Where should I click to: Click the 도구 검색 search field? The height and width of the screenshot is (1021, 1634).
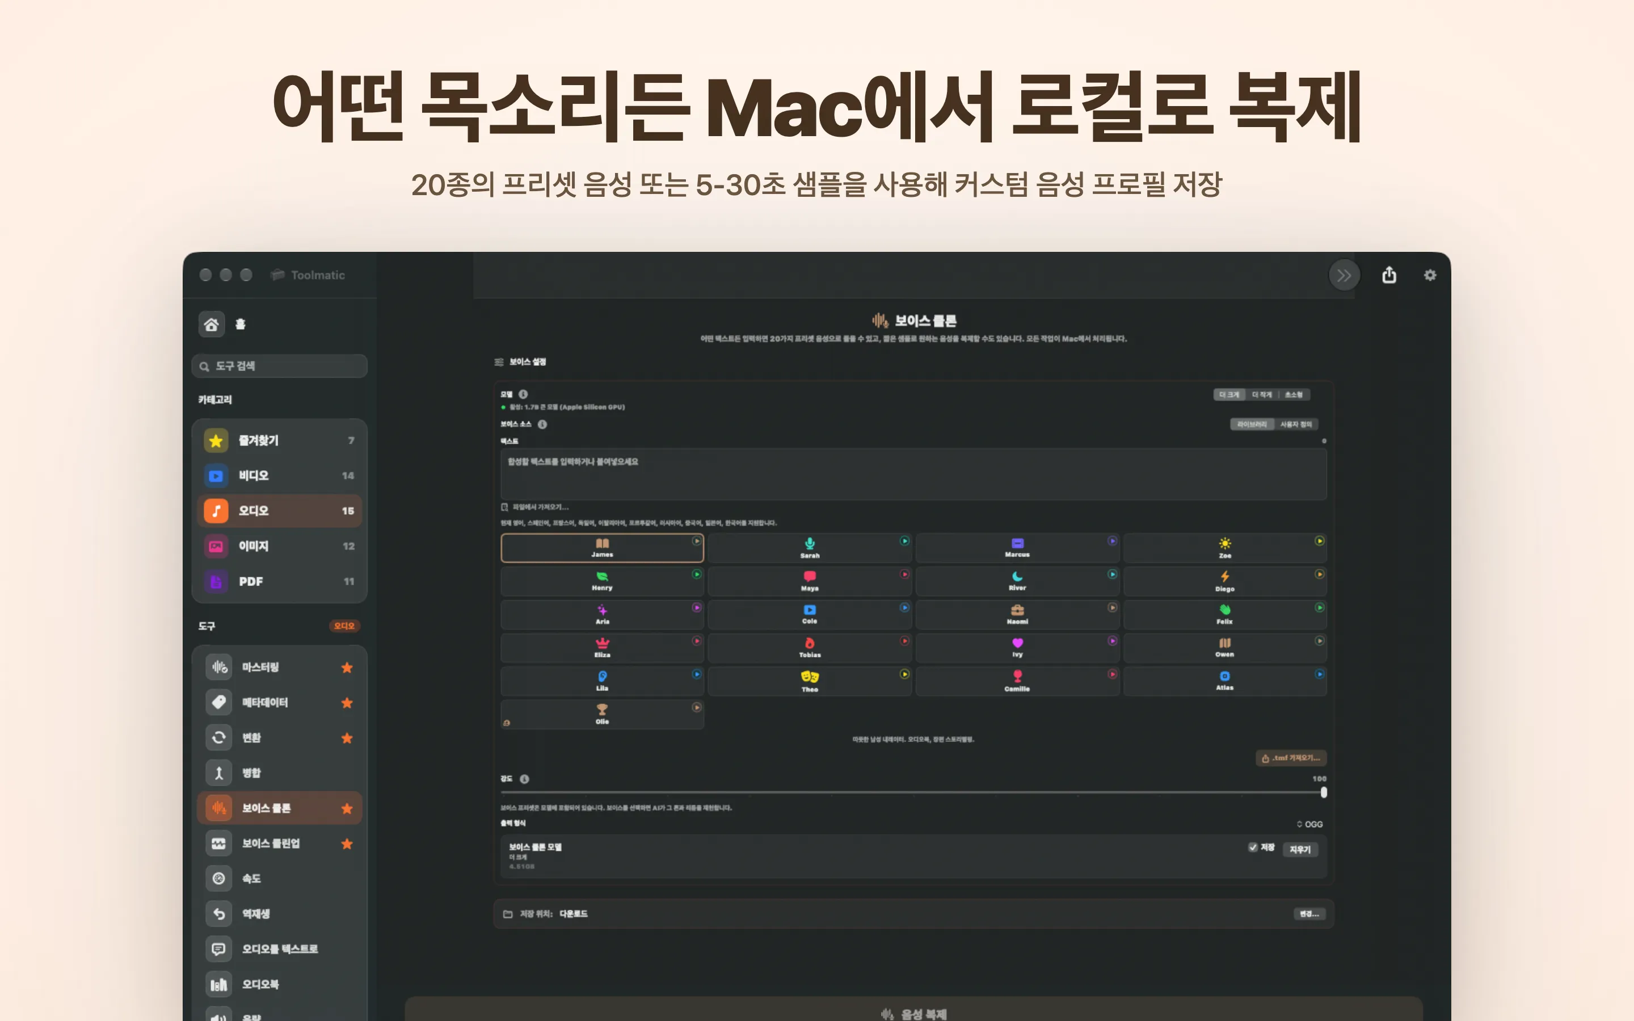[280, 366]
